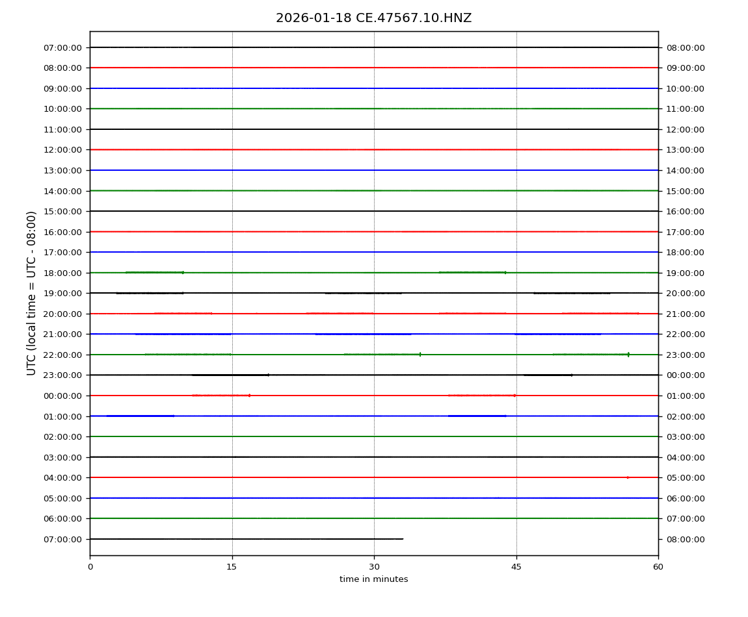Select the 18:00:00 label on the left axis
The width and height of the screenshot is (748, 617).
[x=62, y=273]
